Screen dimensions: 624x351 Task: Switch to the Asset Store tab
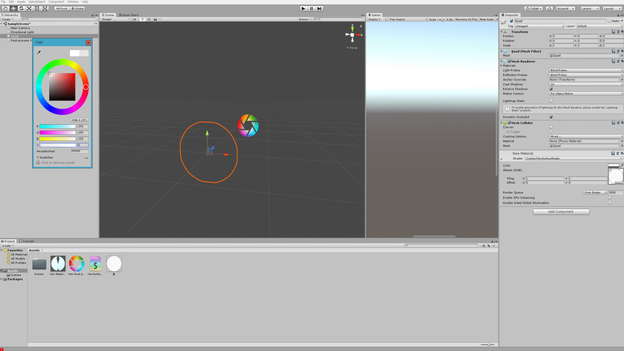click(129, 15)
